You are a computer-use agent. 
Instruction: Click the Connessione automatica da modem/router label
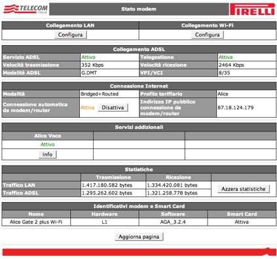[35, 107]
